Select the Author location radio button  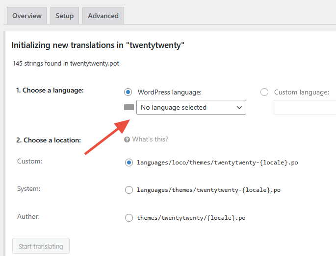[129, 218]
